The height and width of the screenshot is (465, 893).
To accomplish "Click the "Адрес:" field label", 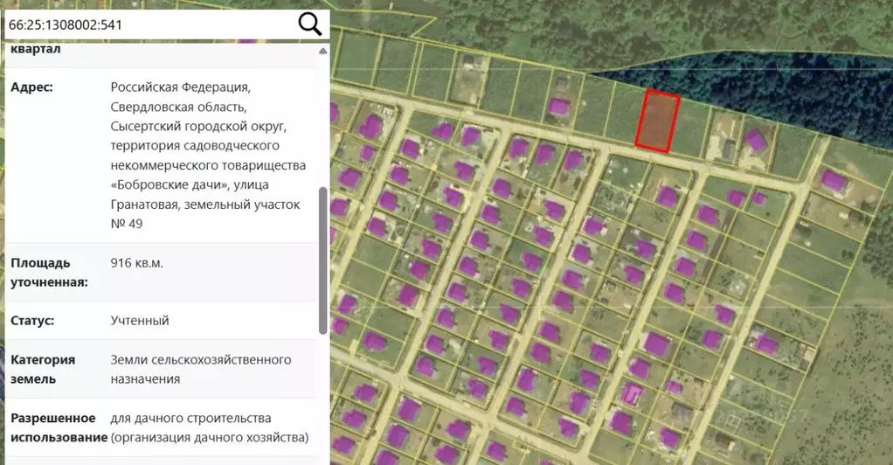I will (31, 87).
